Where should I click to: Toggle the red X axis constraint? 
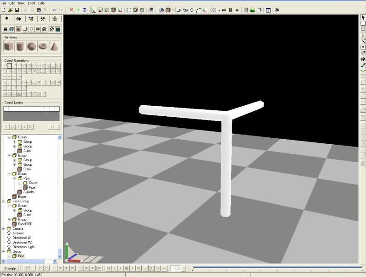tap(71, 10)
